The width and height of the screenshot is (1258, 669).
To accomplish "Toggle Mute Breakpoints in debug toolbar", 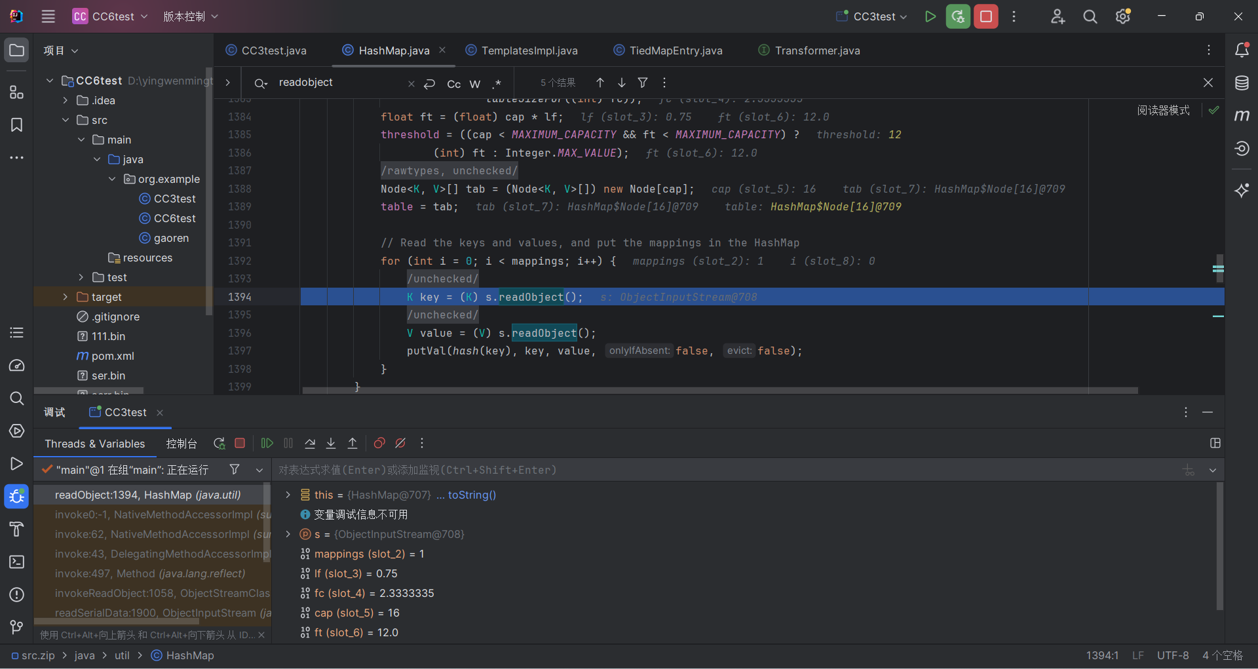I will (x=400, y=444).
